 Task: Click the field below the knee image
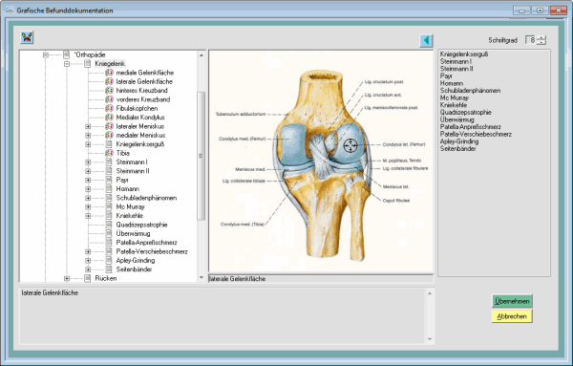tap(321, 279)
